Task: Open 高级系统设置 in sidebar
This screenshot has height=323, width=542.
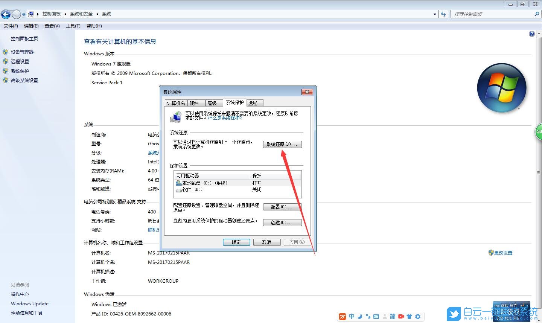Action: pos(24,80)
